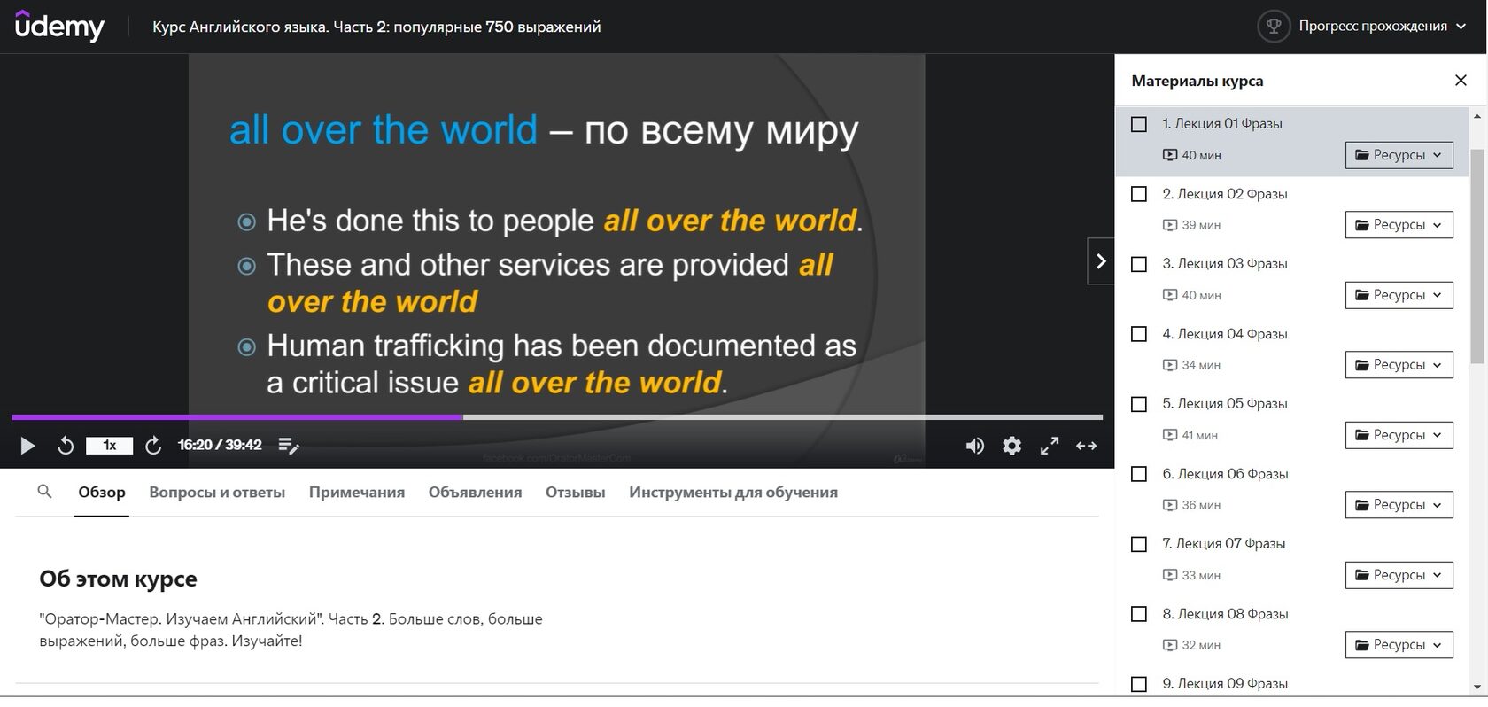
Task: Open the course title link in header
Action: pos(376,27)
